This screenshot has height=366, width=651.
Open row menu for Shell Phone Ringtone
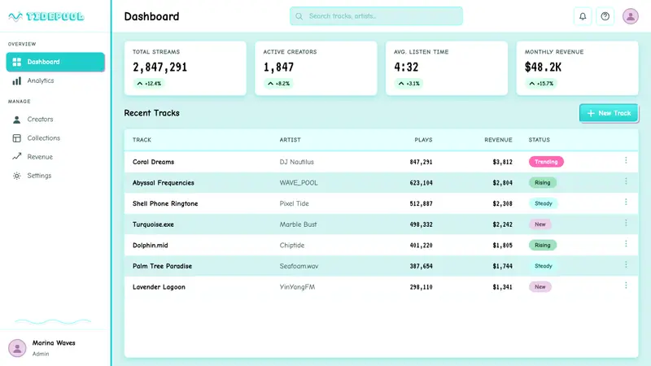626,202
